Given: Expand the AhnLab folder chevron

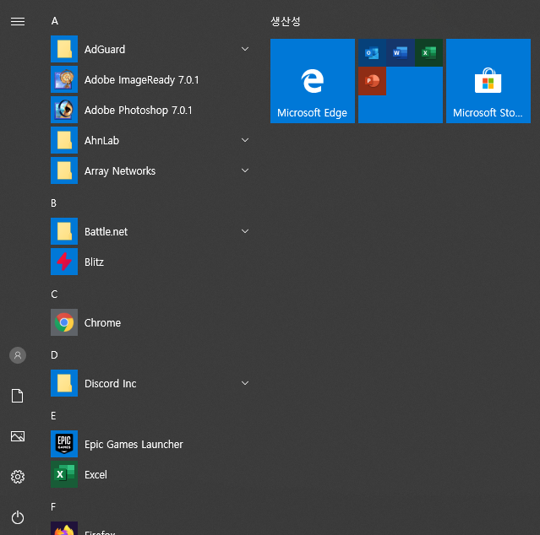Looking at the screenshot, I should (245, 140).
